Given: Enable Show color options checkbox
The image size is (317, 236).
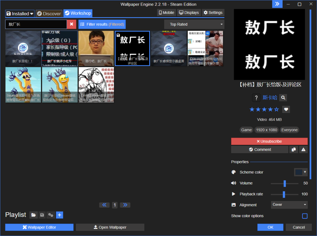Looking at the screenshot, I should pos(305,216).
